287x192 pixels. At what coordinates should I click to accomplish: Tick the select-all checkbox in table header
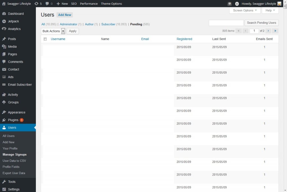[45, 39]
